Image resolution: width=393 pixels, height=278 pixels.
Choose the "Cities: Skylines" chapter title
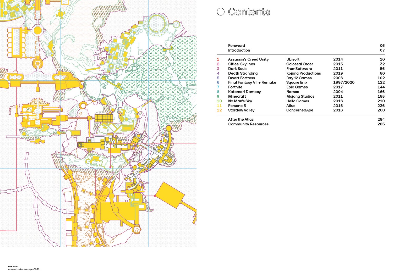[242, 64]
